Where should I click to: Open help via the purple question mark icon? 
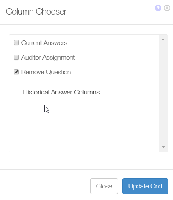pos(158,8)
